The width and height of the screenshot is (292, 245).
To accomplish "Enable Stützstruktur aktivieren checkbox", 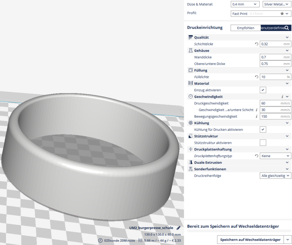I will coord(263,143).
